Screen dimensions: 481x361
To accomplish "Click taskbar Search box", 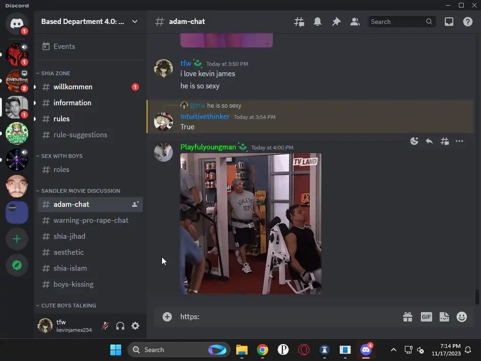I will [179, 350].
